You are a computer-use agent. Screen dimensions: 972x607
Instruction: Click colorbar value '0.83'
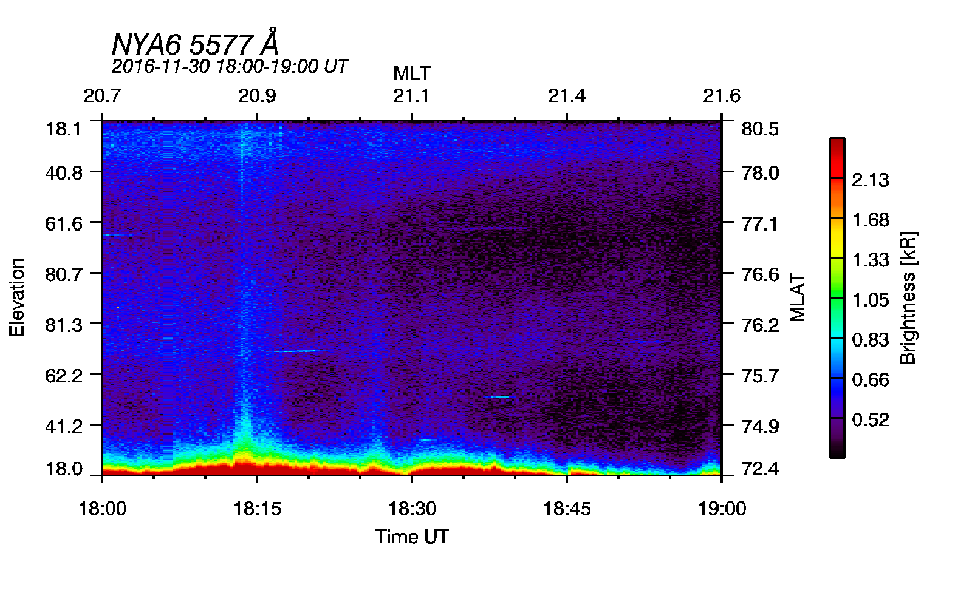[x=870, y=340]
